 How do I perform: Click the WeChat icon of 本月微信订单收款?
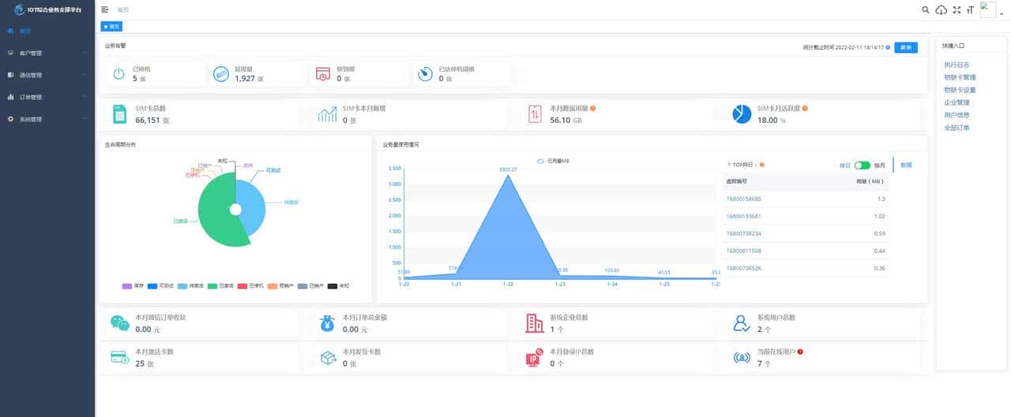click(x=119, y=323)
